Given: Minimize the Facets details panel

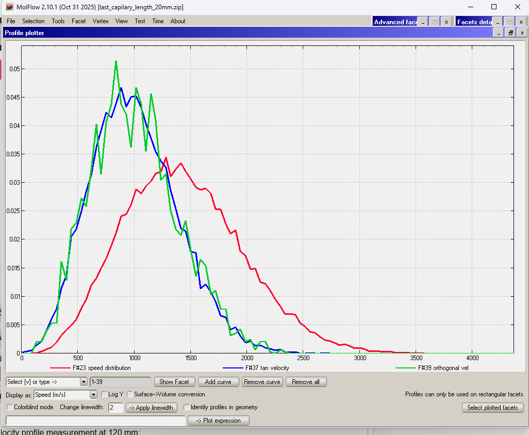Looking at the screenshot, I should [x=497, y=22].
